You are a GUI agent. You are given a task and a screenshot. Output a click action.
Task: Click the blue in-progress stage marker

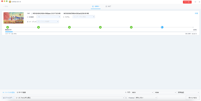click(x=162, y=27)
